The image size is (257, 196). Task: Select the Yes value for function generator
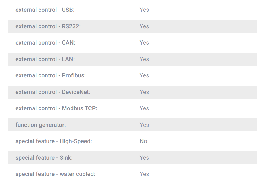click(x=144, y=125)
